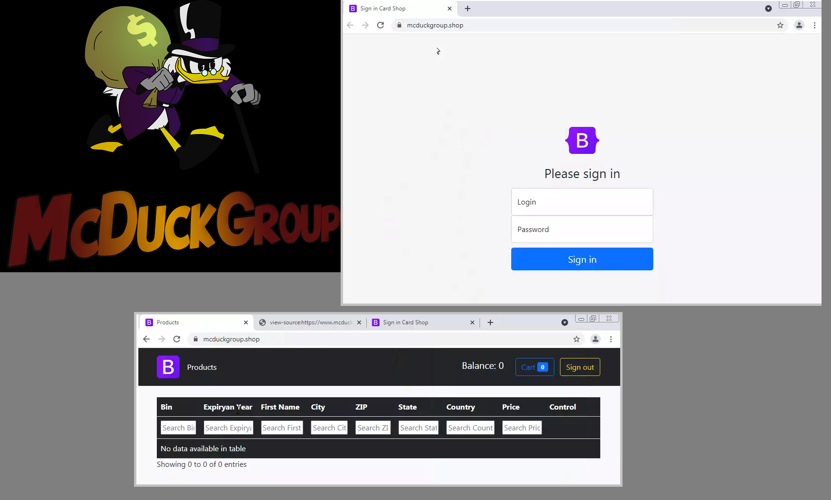Switch to the 'Sign in Card Shop' tab in the bottom browser
Viewport: 831px width, 500px height.
tap(423, 322)
